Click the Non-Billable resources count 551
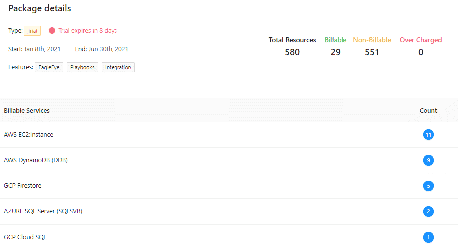The width and height of the screenshot is (458, 244). [x=372, y=52]
